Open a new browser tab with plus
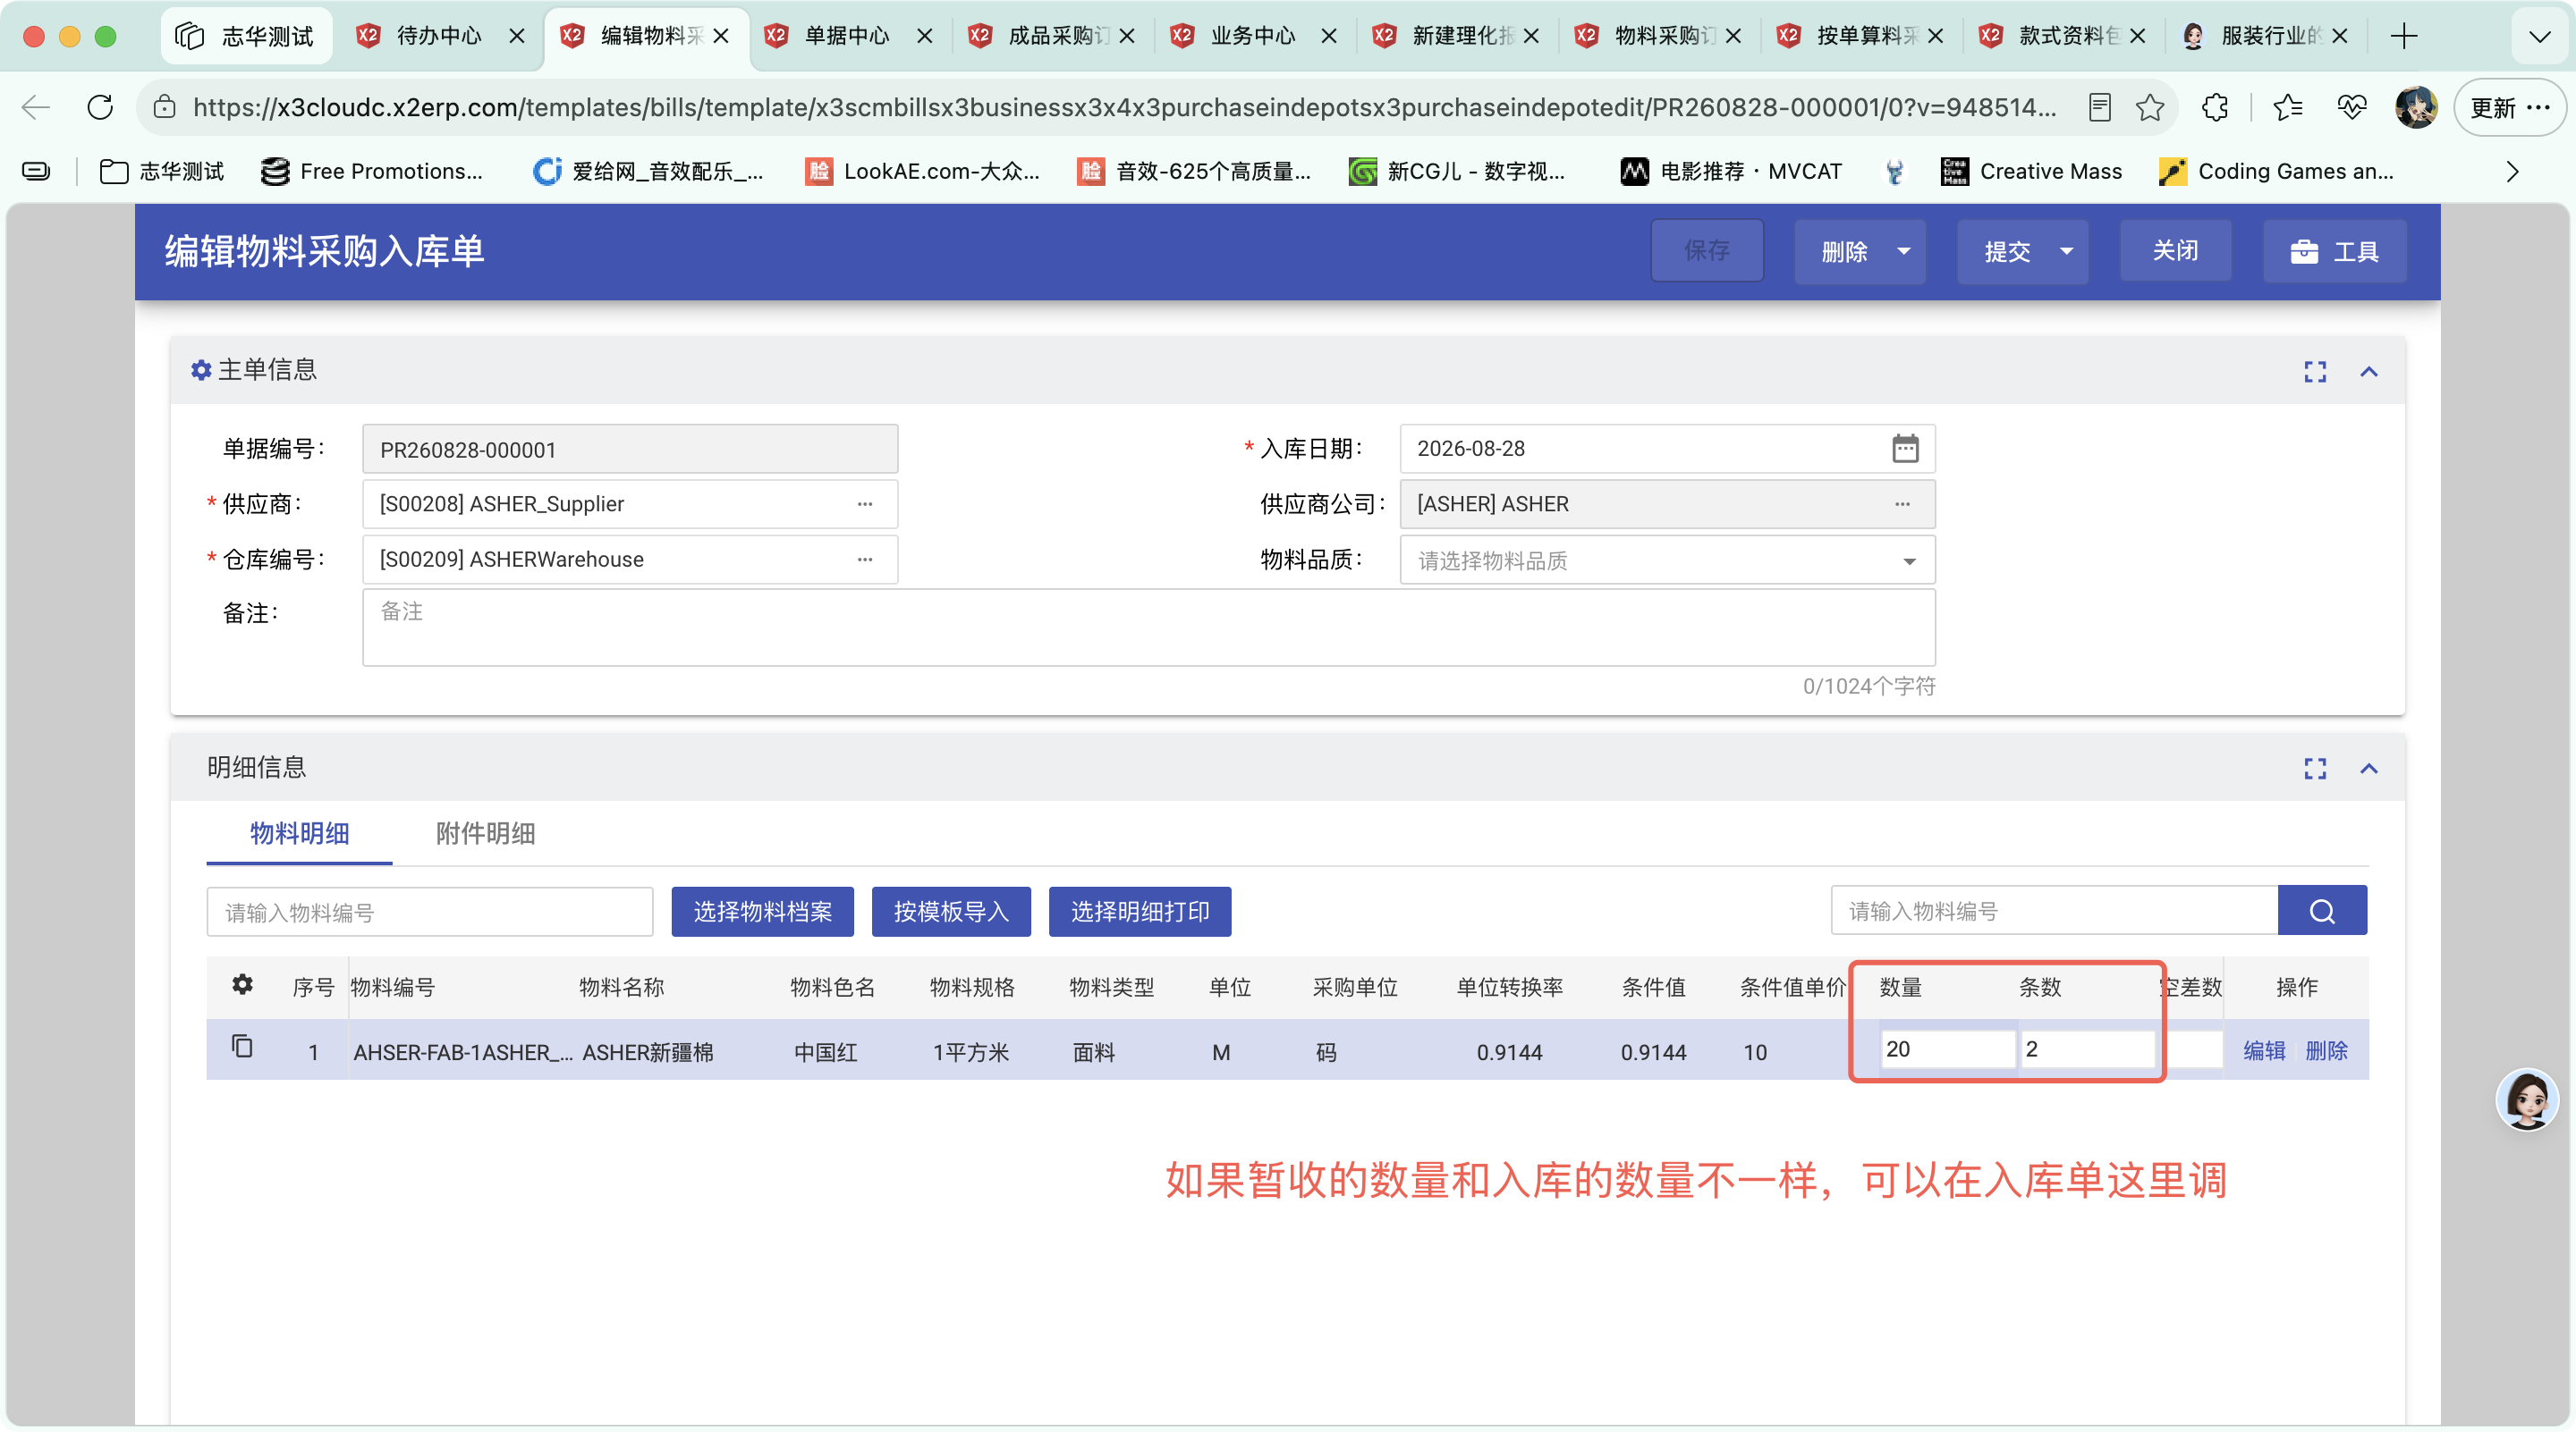Viewport: 2576px width, 1432px height. pyautogui.click(x=2403, y=36)
